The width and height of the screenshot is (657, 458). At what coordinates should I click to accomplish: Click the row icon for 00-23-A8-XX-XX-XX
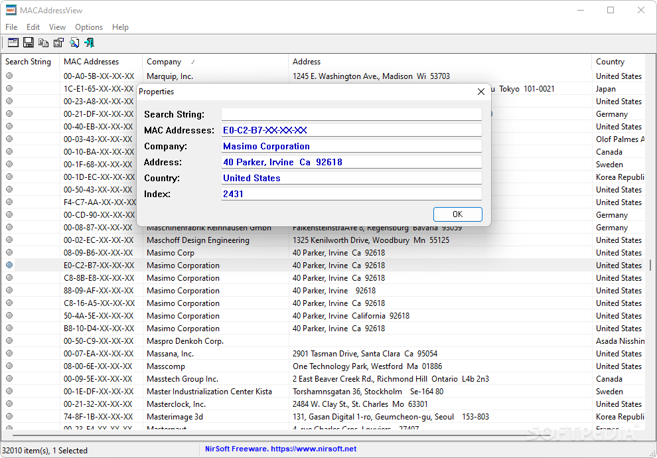[x=9, y=101]
